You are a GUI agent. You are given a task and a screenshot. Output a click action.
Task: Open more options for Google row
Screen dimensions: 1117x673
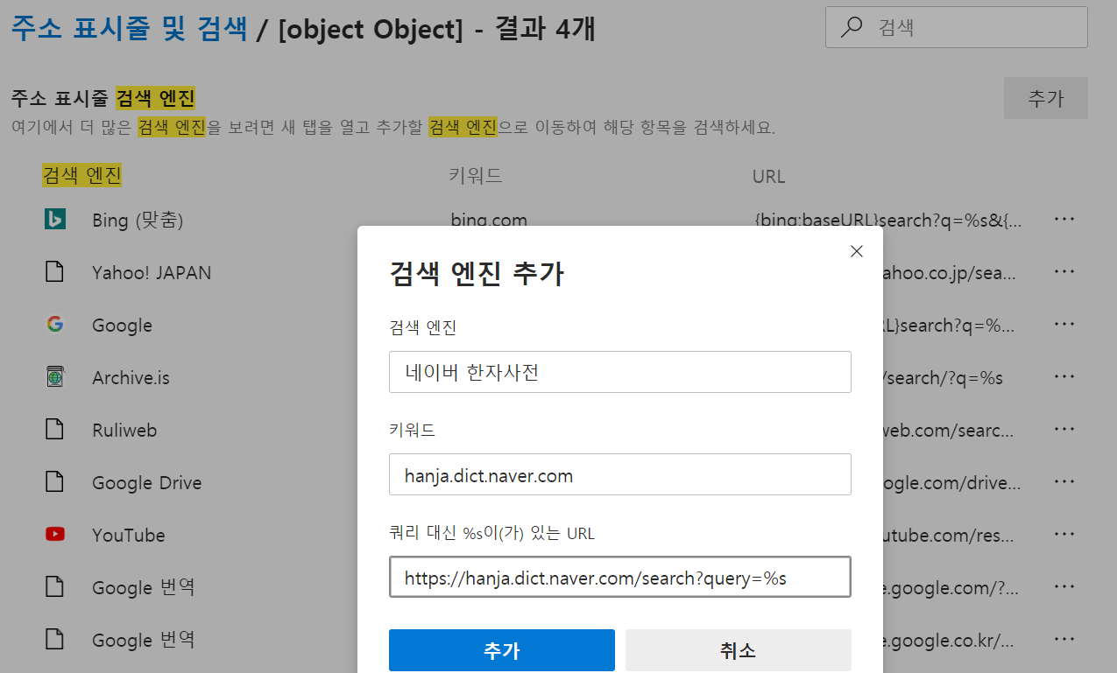pos(1064,325)
